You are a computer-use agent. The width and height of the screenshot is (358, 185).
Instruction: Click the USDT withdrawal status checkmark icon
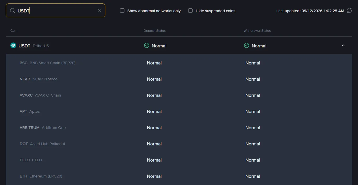point(247,45)
